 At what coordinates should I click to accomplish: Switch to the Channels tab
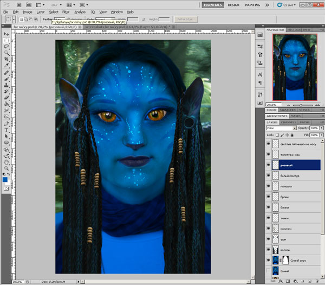(288, 122)
